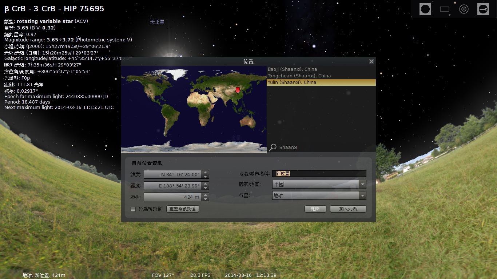
Task: Enable the Telrad sight concentric circles icon
Action: [x=464, y=9]
